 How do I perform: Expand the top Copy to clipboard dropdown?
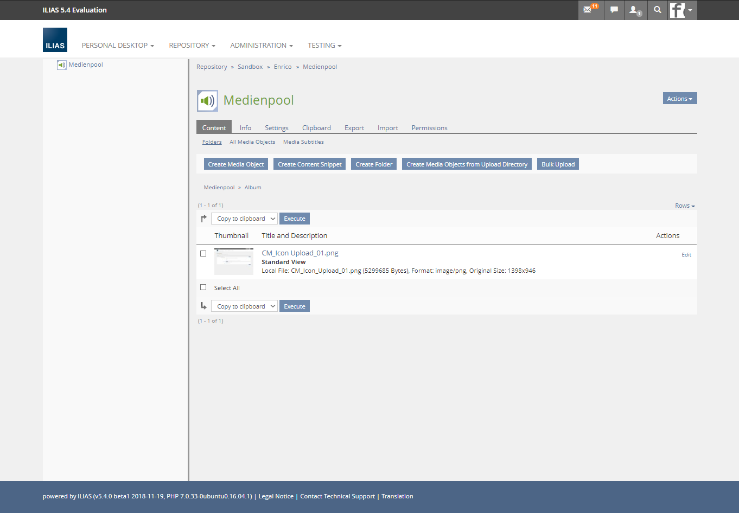(x=244, y=219)
